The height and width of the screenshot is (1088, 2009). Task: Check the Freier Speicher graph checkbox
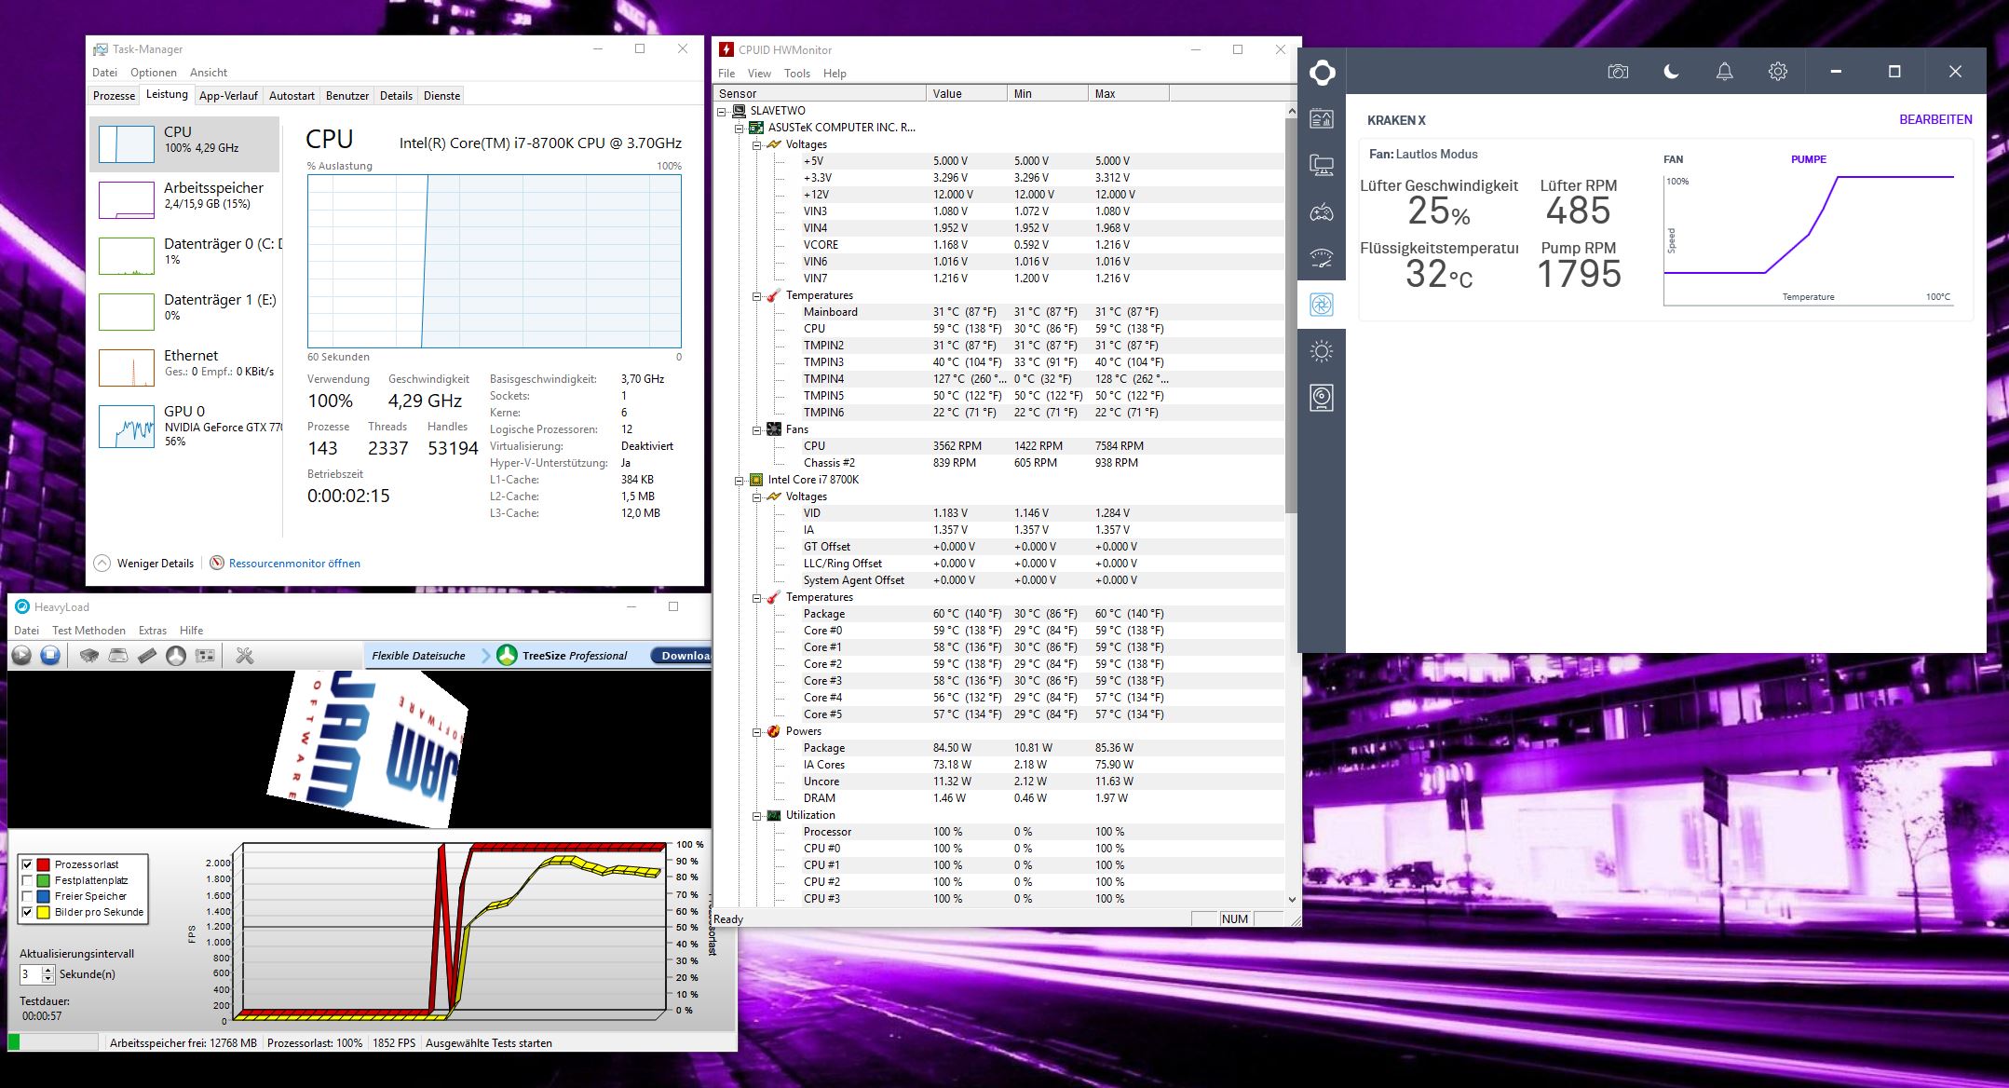coord(27,896)
